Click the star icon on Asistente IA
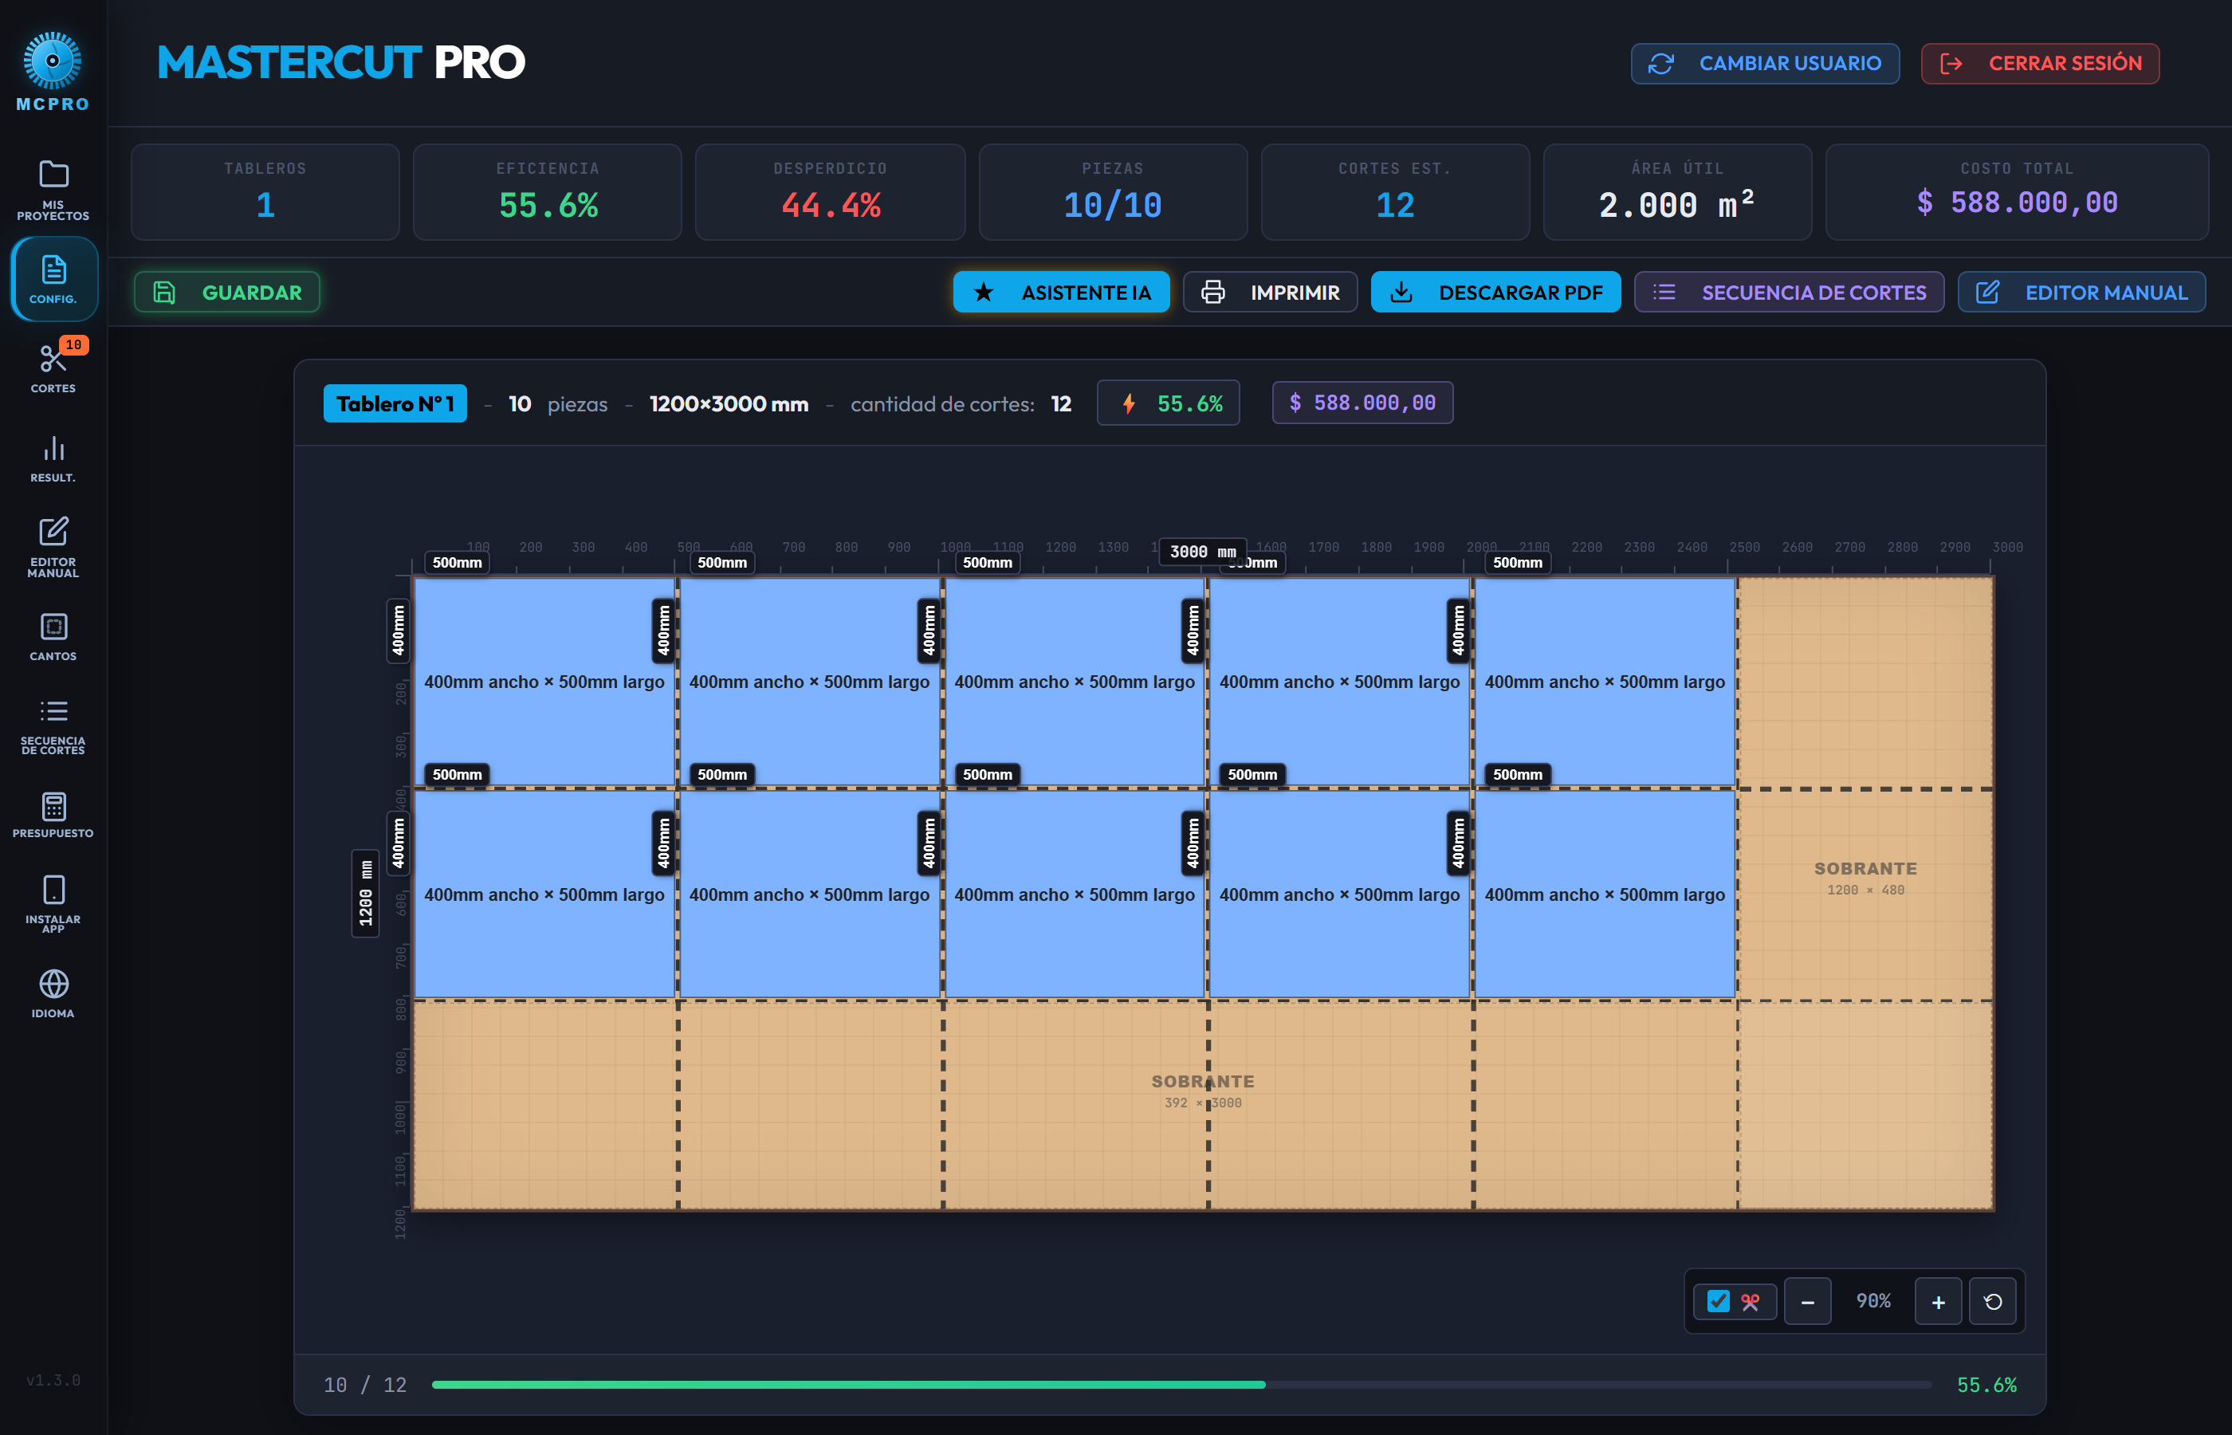 pos(983,293)
